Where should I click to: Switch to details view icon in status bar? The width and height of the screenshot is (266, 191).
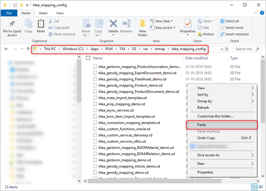click(254, 187)
